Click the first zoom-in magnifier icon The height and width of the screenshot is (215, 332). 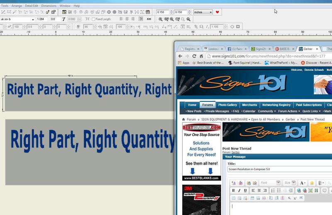[161, 19]
